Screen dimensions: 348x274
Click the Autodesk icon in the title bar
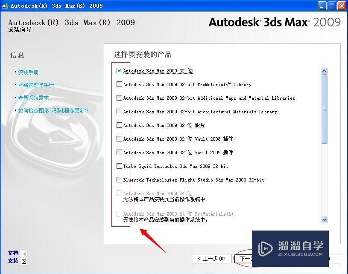point(5,6)
